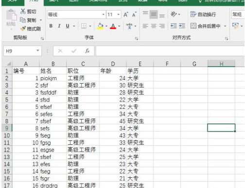Click the Cancel (X) formula button
The height and width of the screenshot is (188, 245).
(60, 51)
